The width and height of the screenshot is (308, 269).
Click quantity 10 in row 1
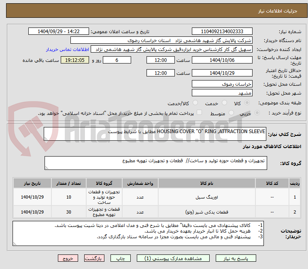click(68, 197)
